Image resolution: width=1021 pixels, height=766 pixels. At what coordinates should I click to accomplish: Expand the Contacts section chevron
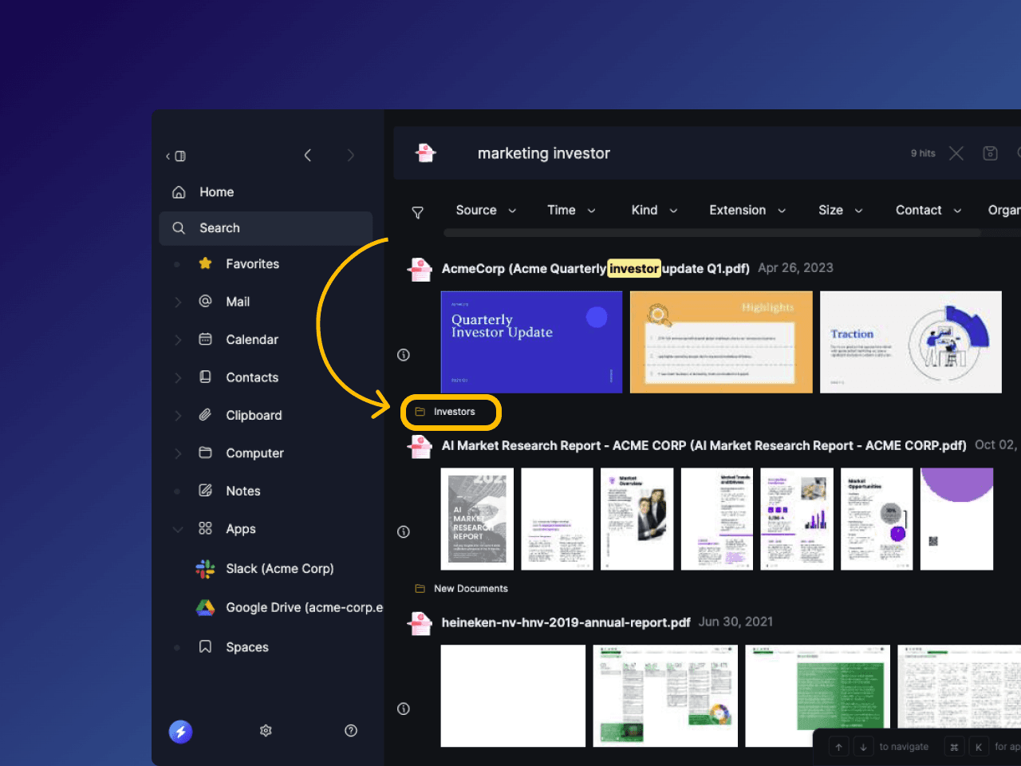pos(178,377)
